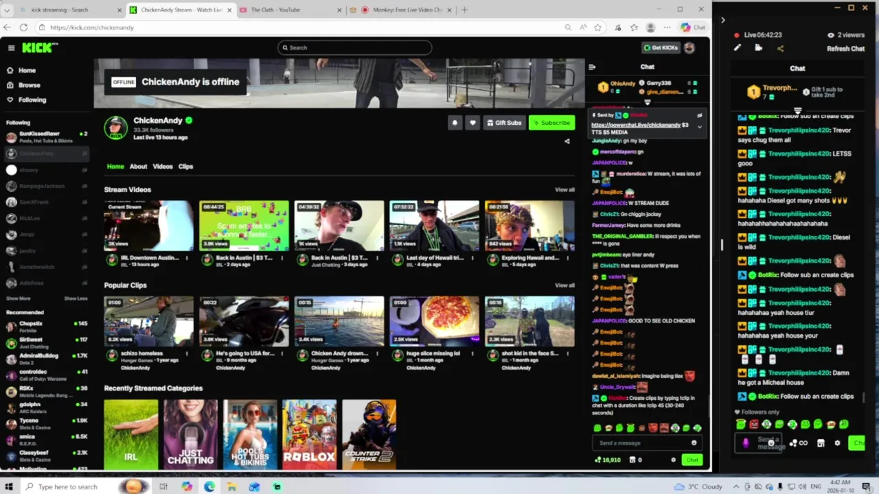Open the Copilot Chat button in Edge
The height and width of the screenshot is (494, 879).
pyautogui.click(x=693, y=27)
